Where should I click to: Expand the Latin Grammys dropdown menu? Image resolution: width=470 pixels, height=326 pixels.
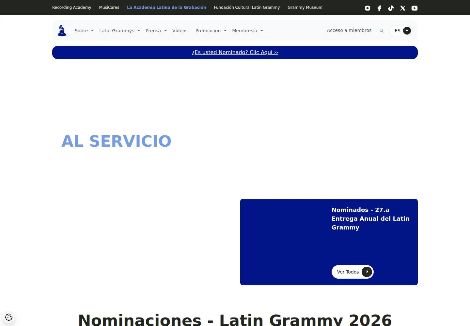coord(120,31)
